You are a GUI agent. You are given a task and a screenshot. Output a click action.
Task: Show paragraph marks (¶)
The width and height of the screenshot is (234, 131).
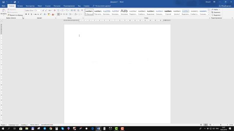(82, 11)
